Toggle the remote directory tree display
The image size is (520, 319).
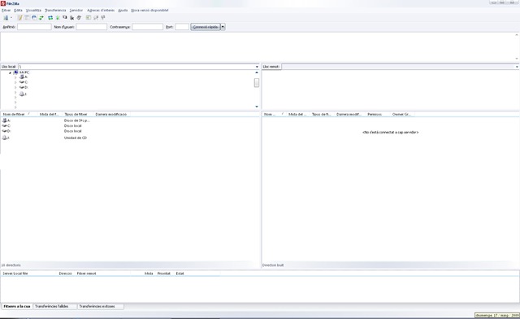[x=34, y=18]
